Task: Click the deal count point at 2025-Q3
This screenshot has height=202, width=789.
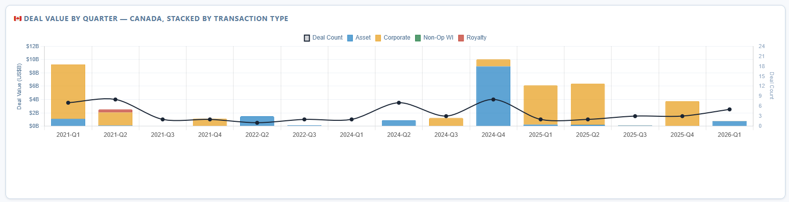Action: pos(635,116)
